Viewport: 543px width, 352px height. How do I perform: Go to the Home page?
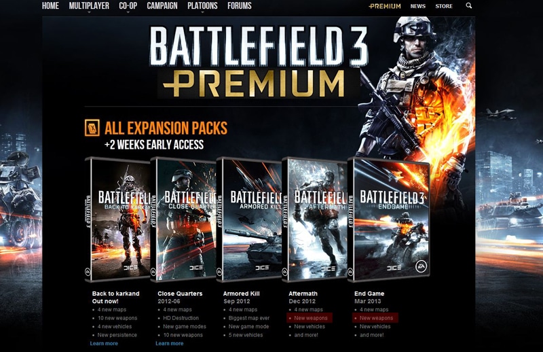[50, 5]
